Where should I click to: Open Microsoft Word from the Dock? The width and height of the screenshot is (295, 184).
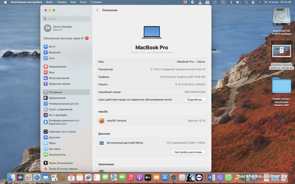point(211,177)
